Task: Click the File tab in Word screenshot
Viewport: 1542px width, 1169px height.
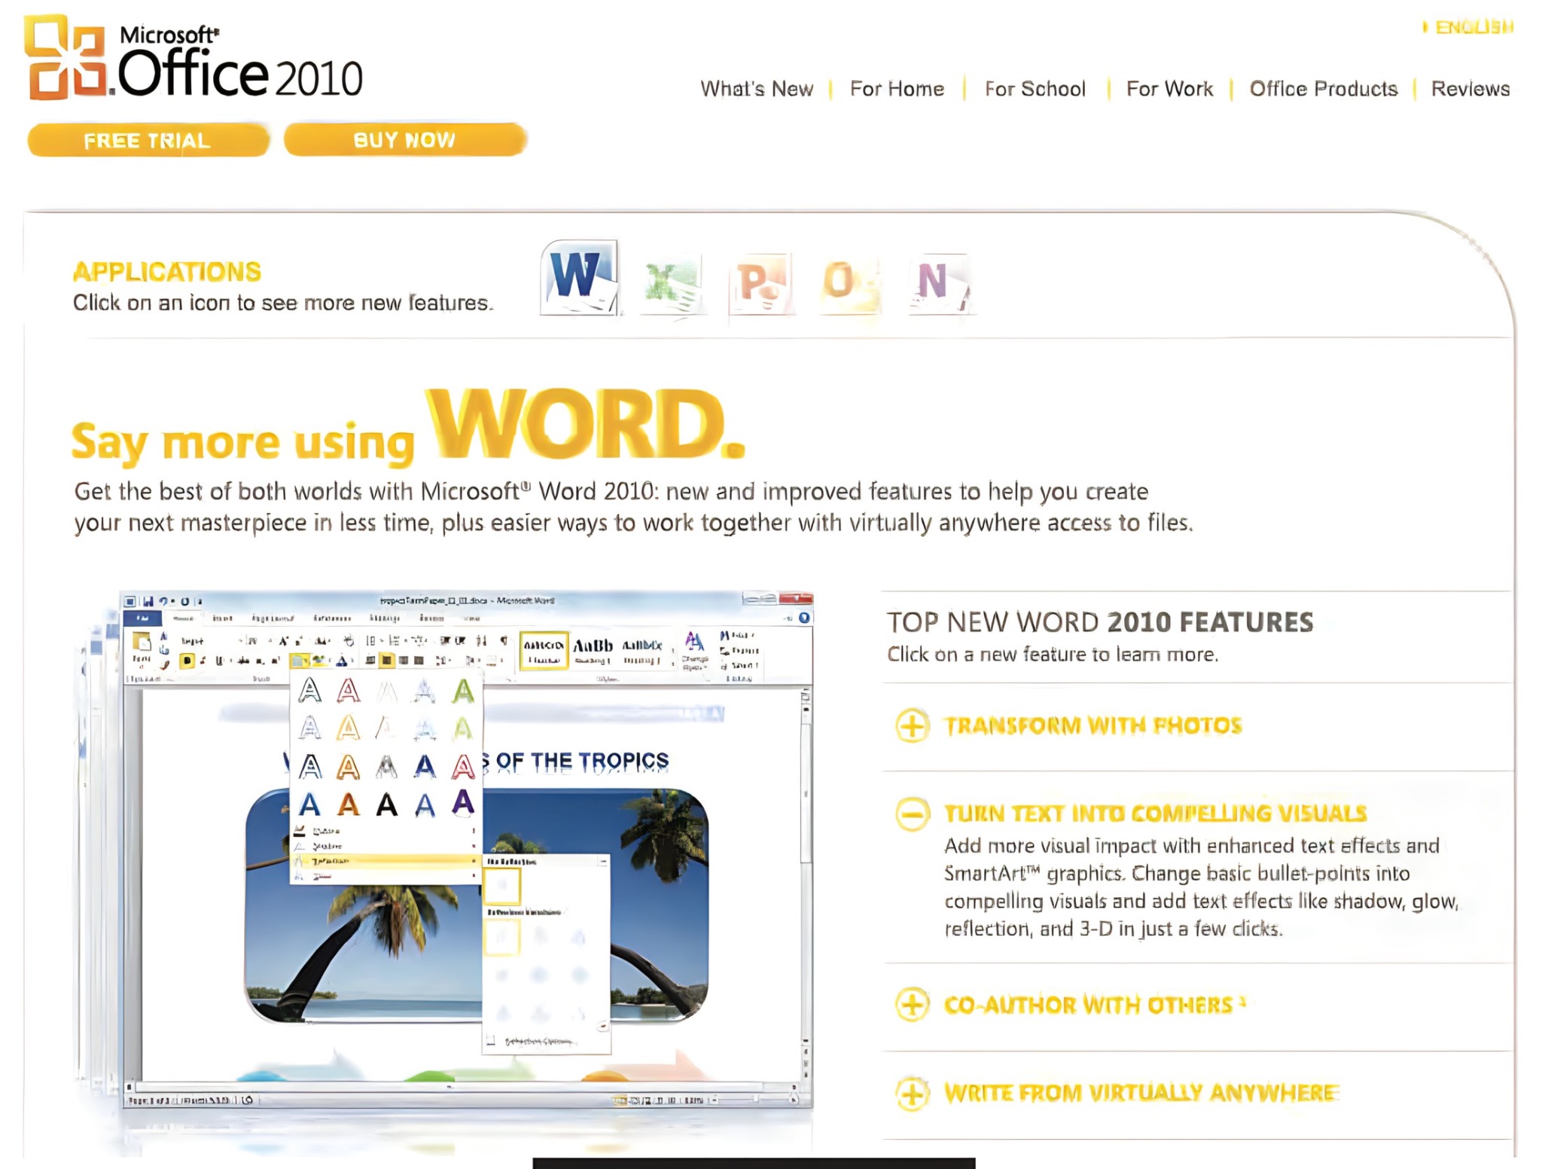Action: [144, 618]
